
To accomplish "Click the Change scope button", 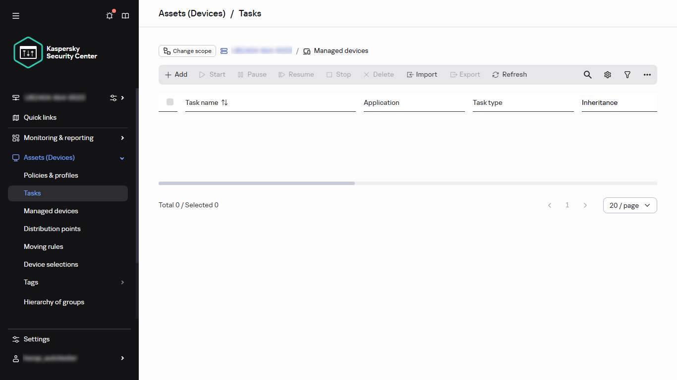I will (187, 50).
